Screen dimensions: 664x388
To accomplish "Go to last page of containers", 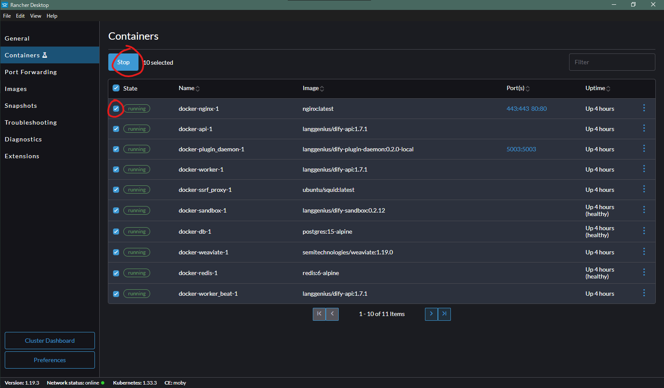I will 444,314.
